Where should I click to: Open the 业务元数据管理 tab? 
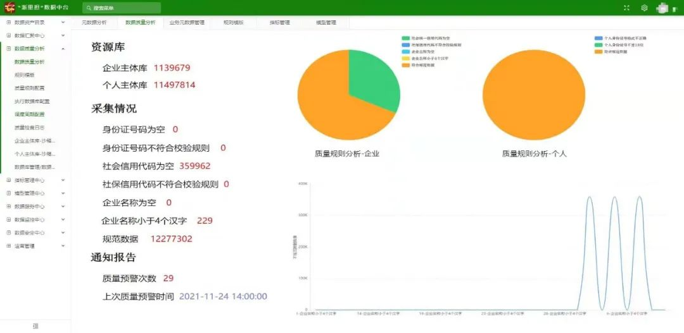[x=187, y=22]
